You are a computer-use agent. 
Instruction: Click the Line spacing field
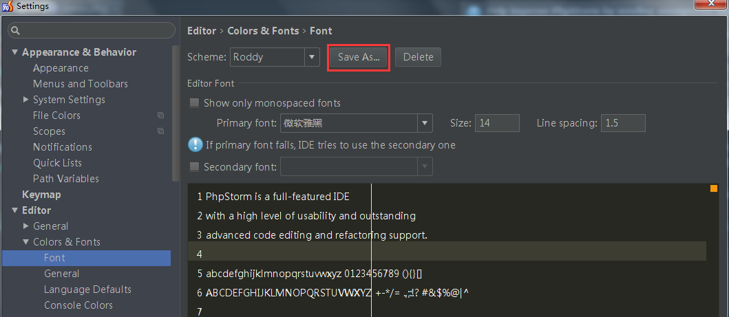[623, 123]
